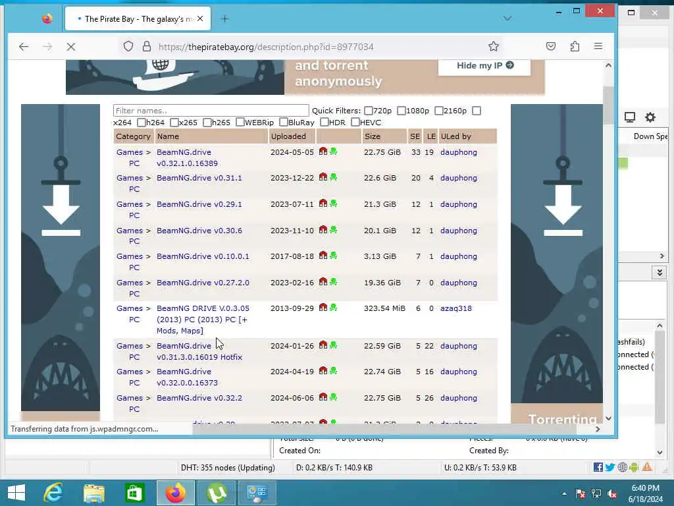Viewport: 674px width, 506px height.
Task: Click the Firefox back arrow button
Action: [24, 47]
